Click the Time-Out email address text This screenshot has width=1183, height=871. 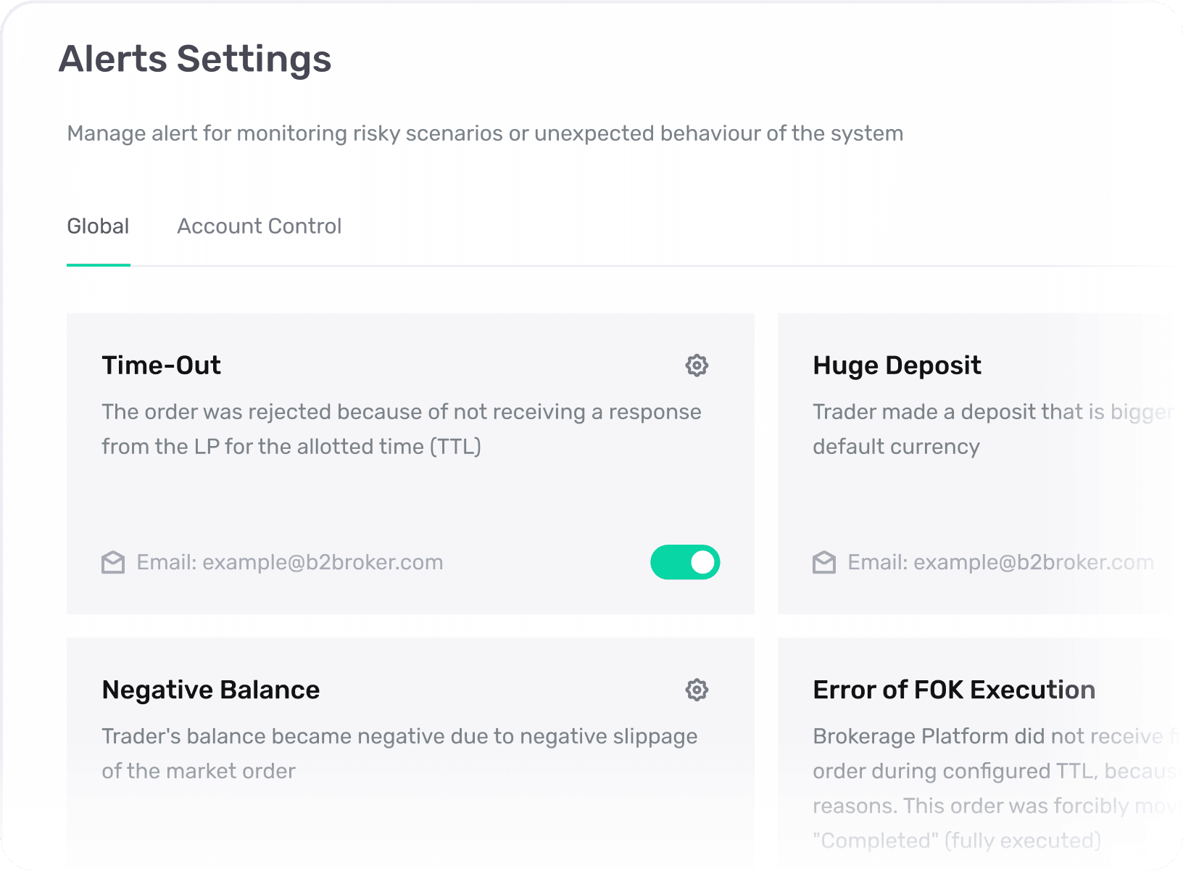(x=290, y=563)
